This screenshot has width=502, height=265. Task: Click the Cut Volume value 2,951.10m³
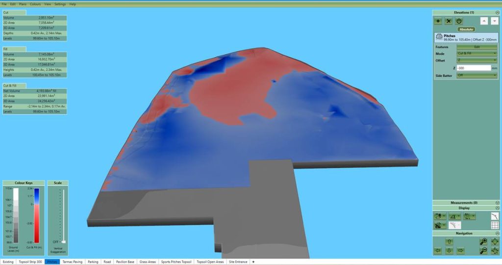[47, 18]
